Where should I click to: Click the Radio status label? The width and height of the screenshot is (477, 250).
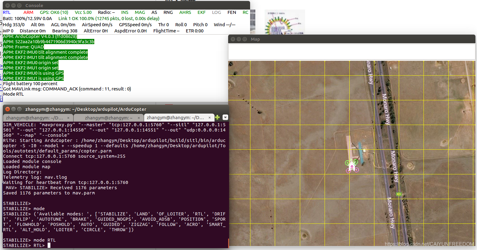click(x=106, y=12)
